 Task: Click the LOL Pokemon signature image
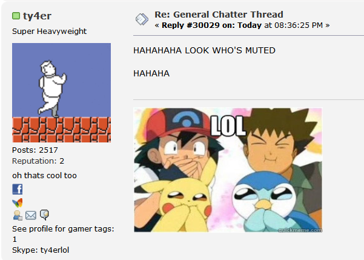228,170
